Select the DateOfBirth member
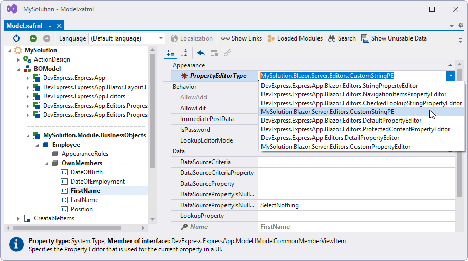Viewport: 468px width, 261px height. [86, 172]
